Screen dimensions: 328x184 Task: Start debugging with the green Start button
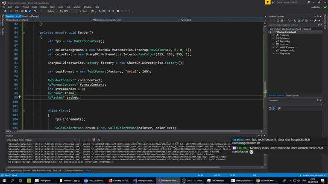(83, 11)
